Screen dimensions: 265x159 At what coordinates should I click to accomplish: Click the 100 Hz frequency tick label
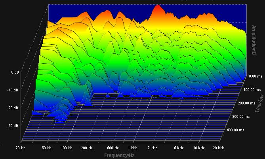click(x=67, y=148)
